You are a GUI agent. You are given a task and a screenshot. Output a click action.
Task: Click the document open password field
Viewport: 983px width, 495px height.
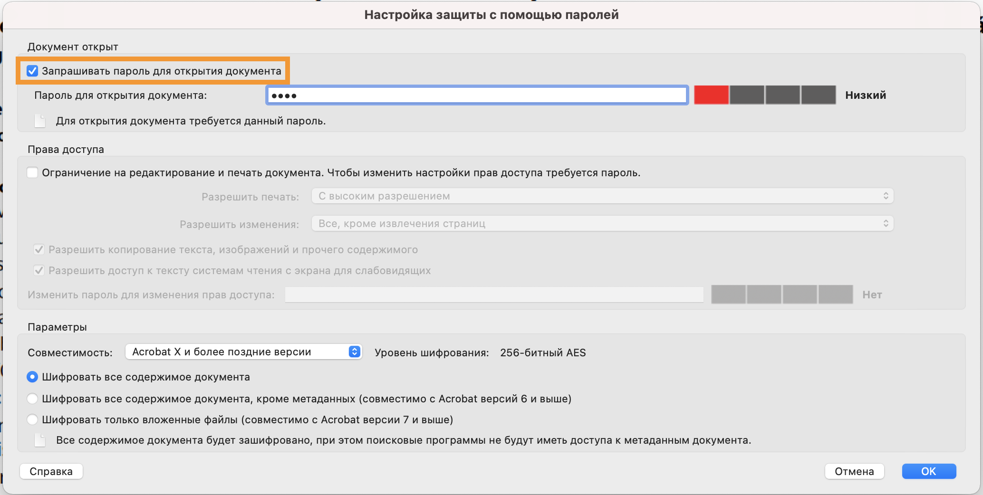[477, 95]
